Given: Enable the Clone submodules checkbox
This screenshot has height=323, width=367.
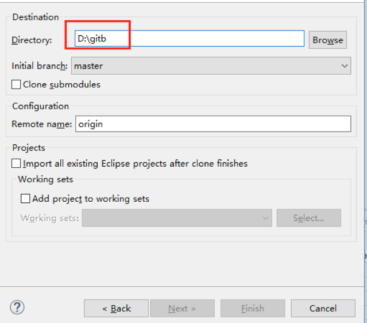Looking at the screenshot, I should point(16,85).
